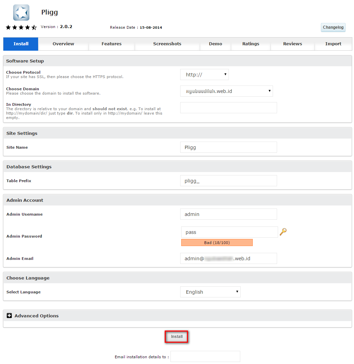Switch to the Features tab
This screenshot has height=364, width=354.
[111, 44]
